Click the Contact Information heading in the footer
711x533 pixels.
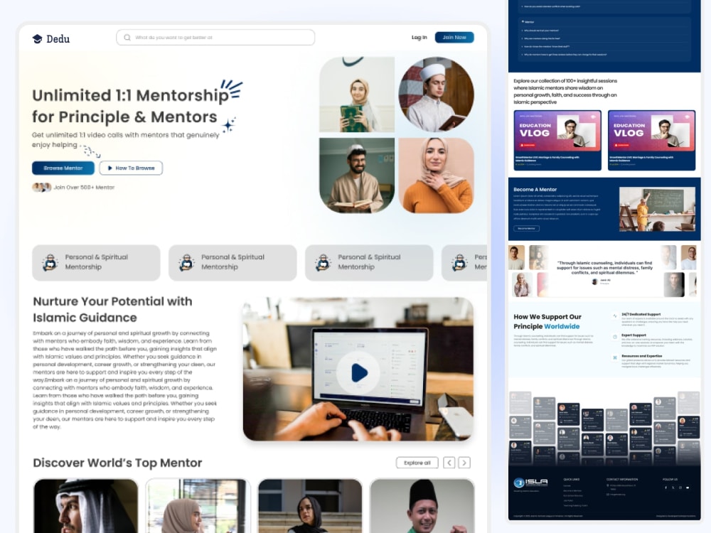tap(622, 479)
